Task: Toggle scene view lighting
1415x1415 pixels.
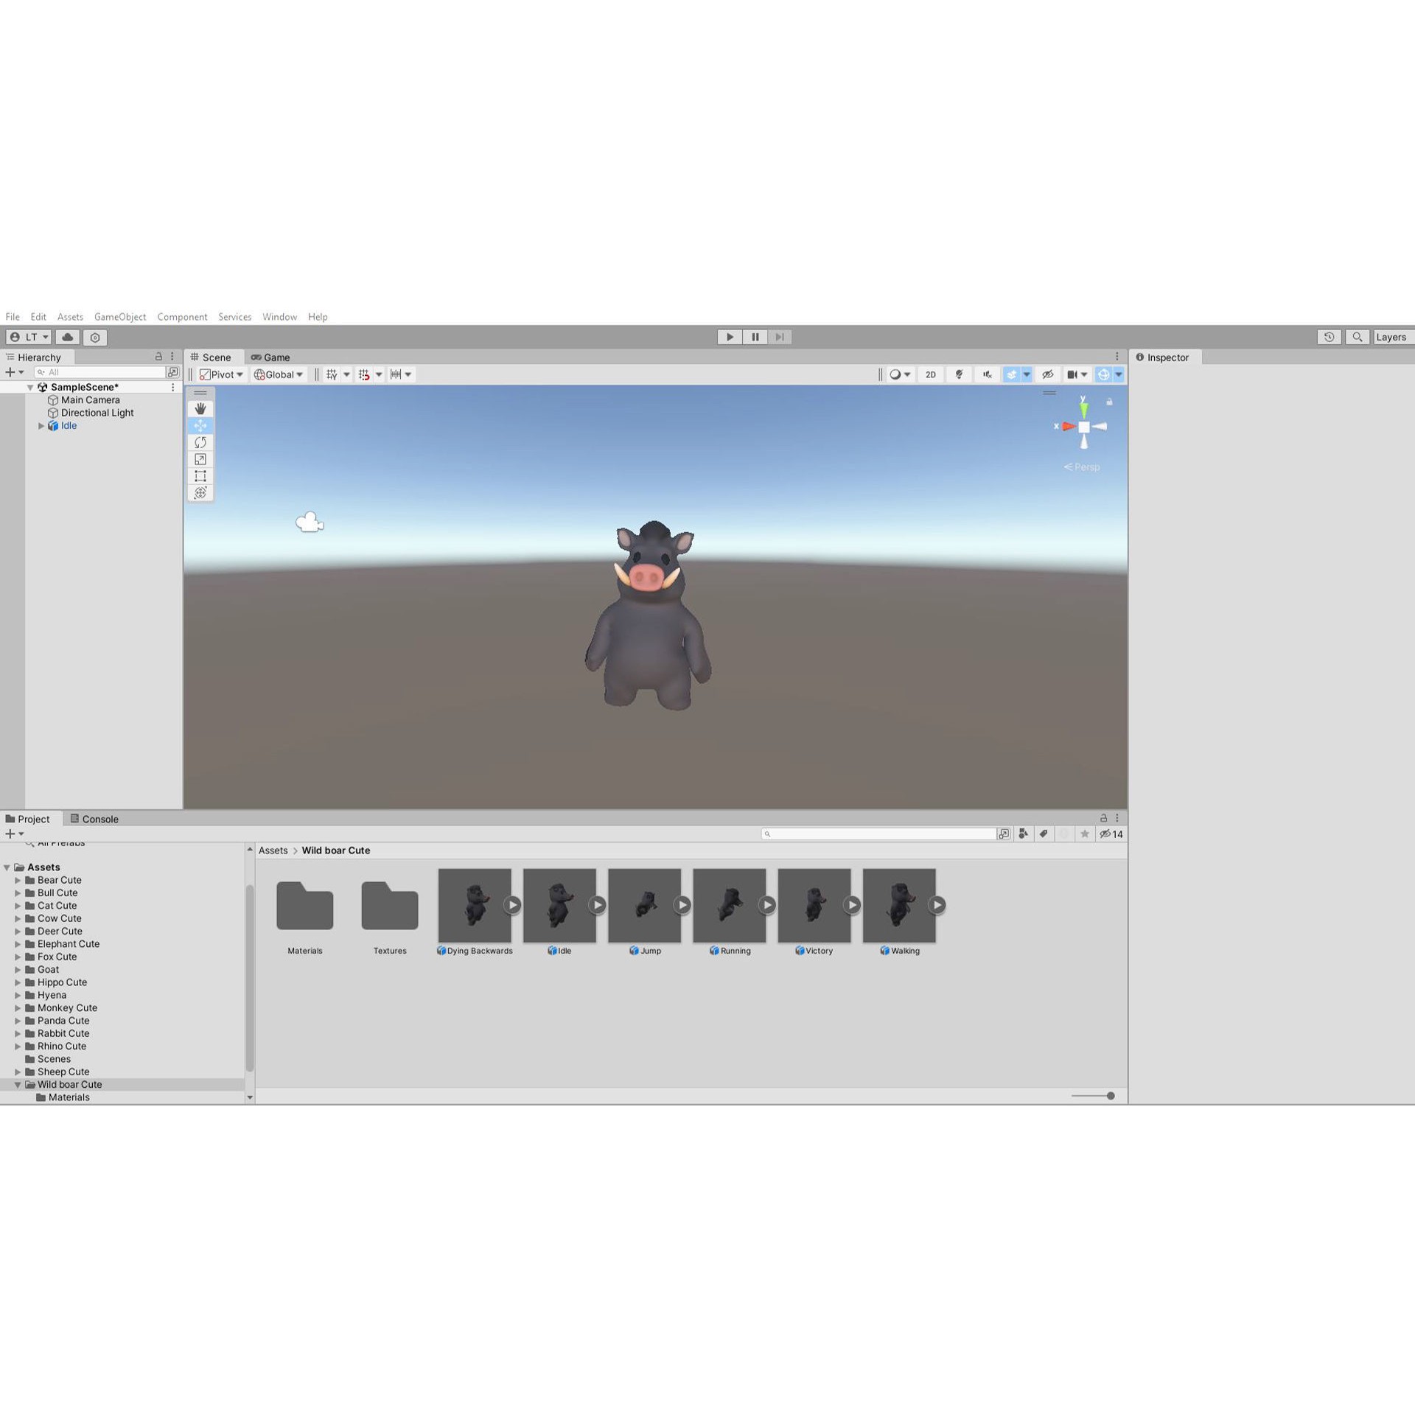Action: pos(959,374)
